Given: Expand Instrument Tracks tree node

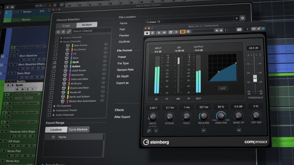Looking at the screenshot, I should (54, 110).
